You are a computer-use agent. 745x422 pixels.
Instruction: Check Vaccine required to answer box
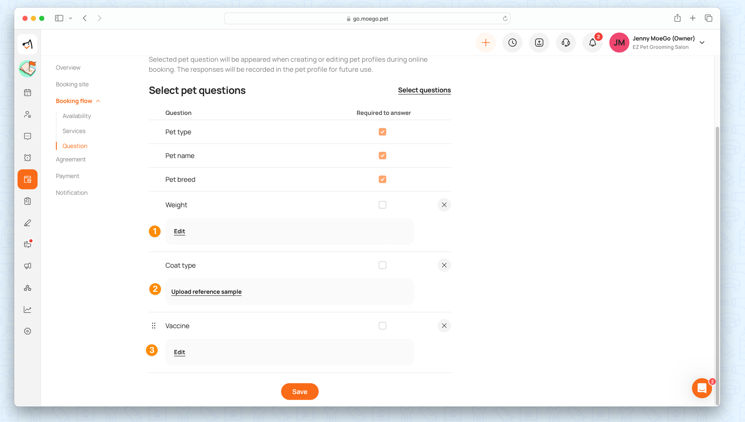point(382,326)
